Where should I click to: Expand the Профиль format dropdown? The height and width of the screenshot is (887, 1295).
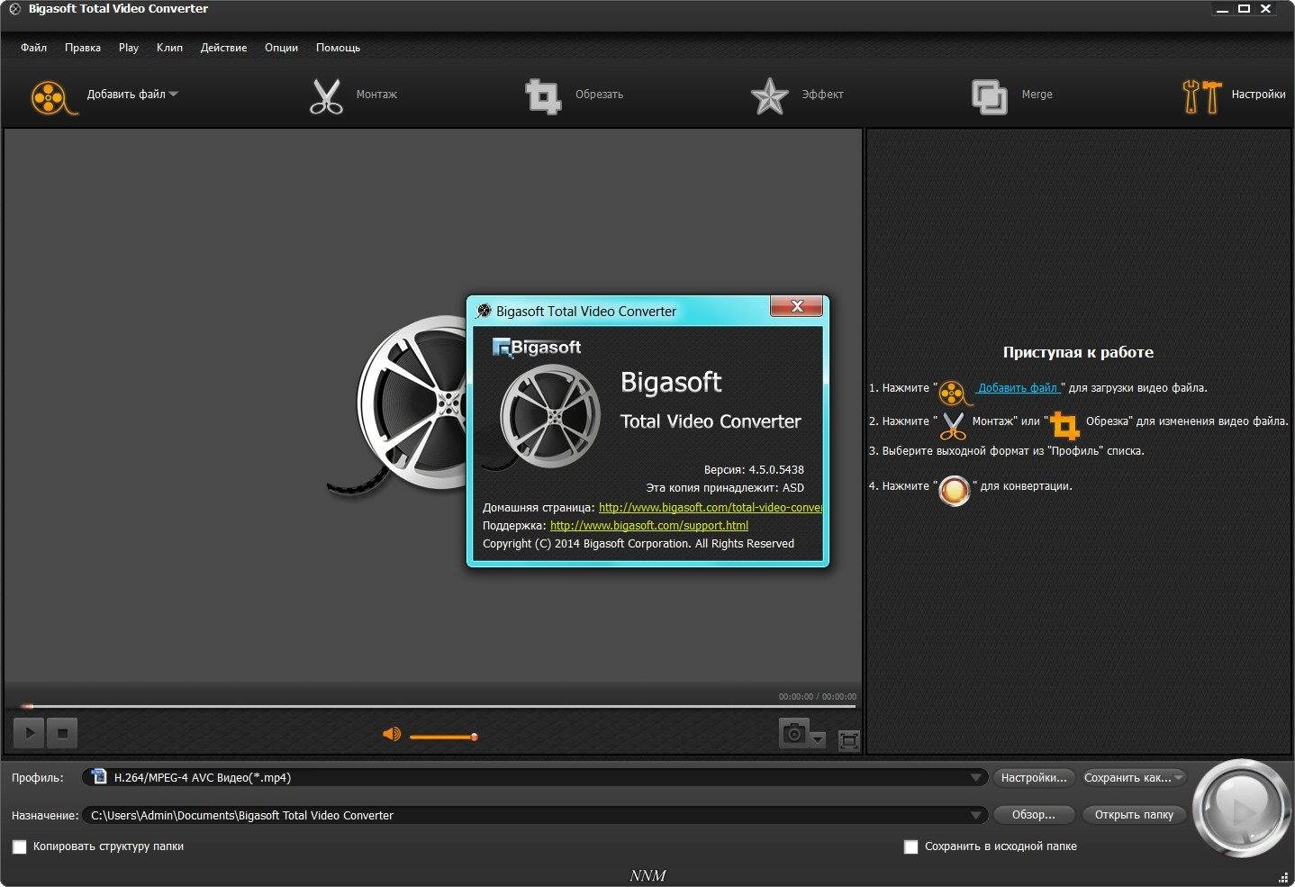point(976,777)
